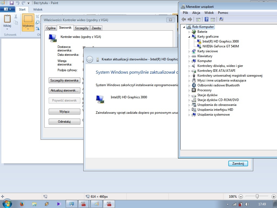The image size is (277, 208).
Task: Expand the Karty sieciowe category
Action: (189, 51)
